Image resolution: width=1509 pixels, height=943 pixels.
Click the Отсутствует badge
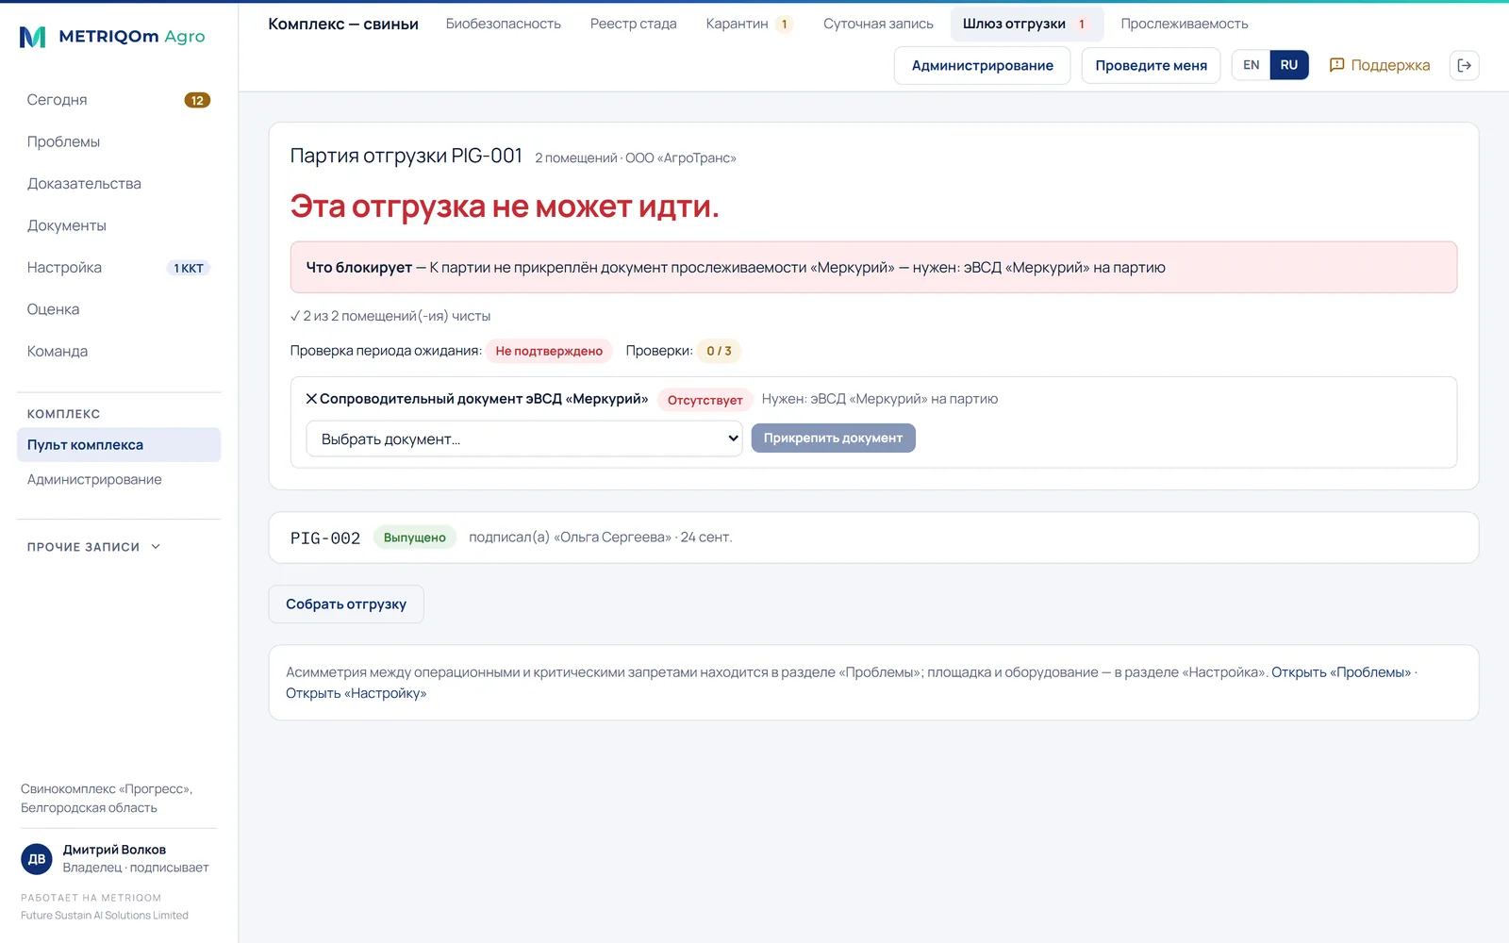click(705, 400)
